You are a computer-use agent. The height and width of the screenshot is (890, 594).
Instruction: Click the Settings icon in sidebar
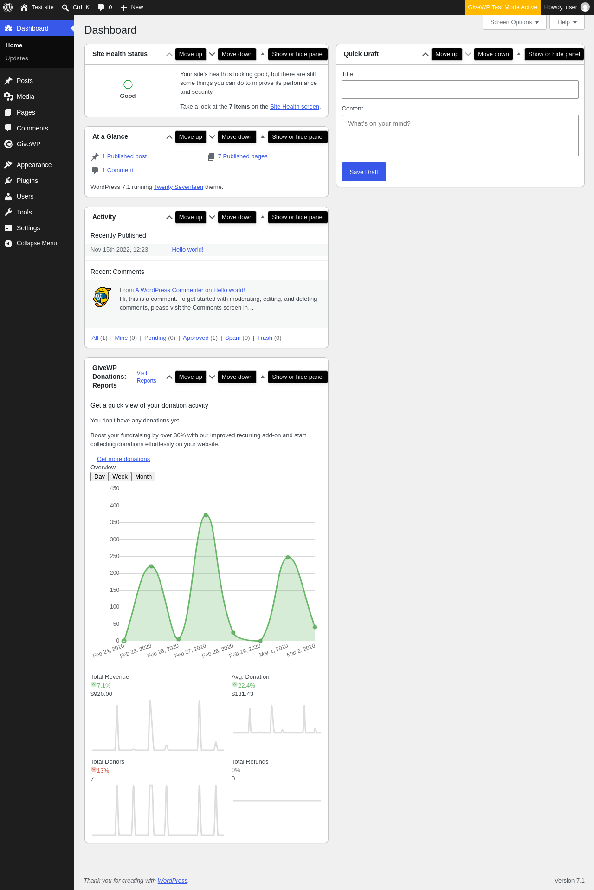pyautogui.click(x=8, y=228)
